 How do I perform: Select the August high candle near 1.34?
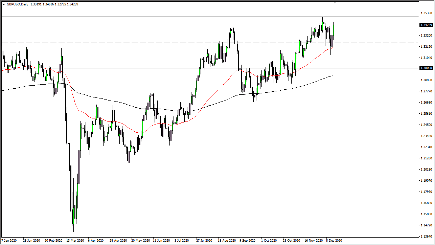(232, 25)
